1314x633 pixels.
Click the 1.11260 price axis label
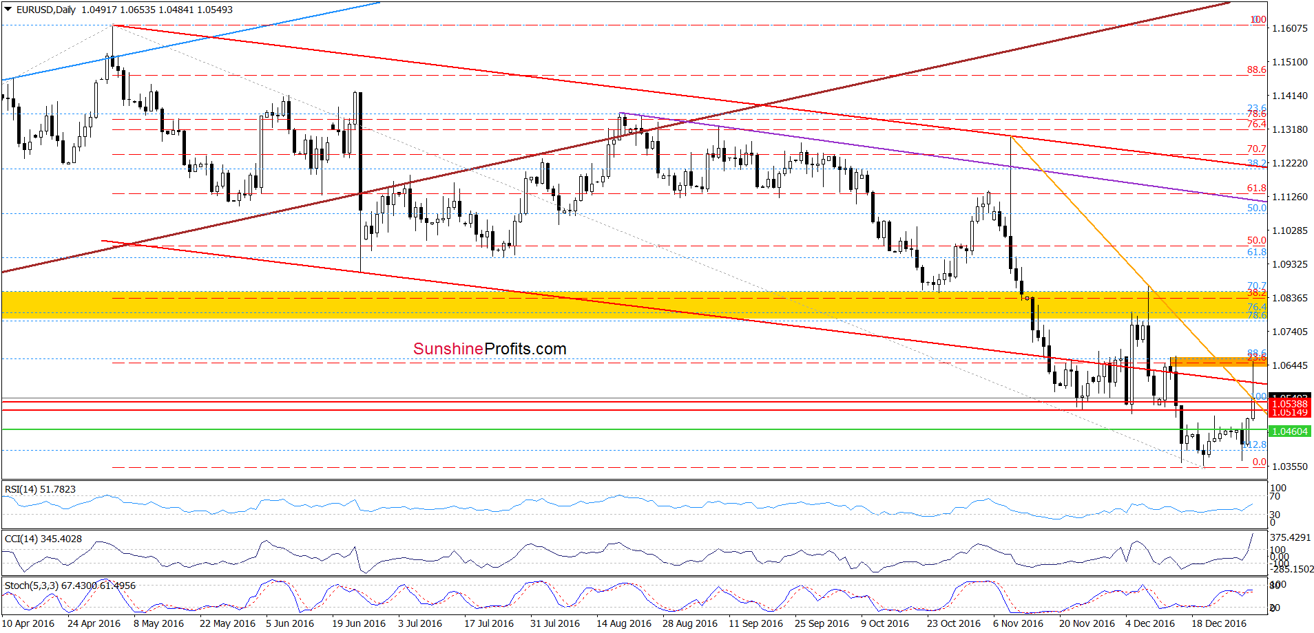point(1290,197)
